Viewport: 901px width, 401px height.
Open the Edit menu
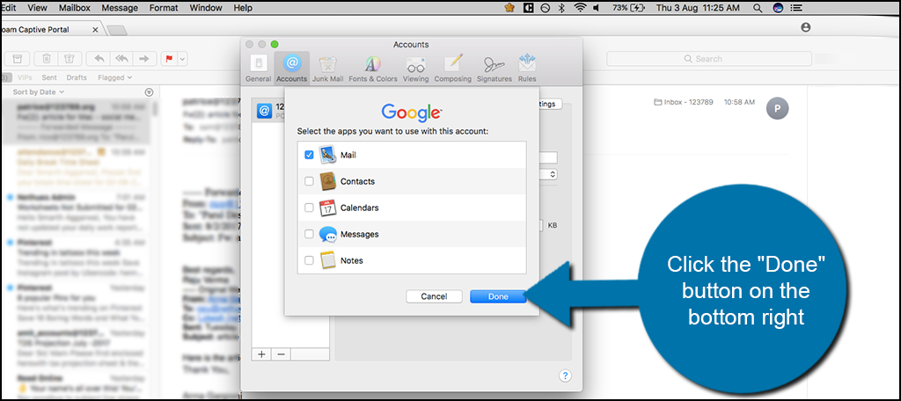click(9, 8)
